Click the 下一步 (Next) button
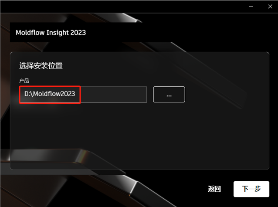 point(251,189)
